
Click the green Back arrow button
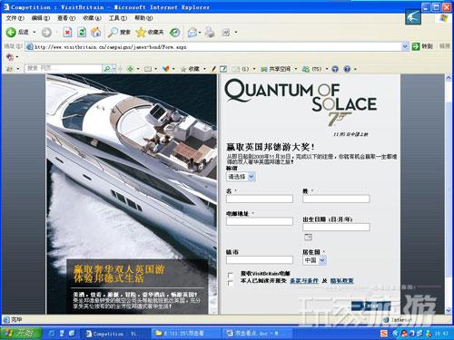[x=11, y=32]
